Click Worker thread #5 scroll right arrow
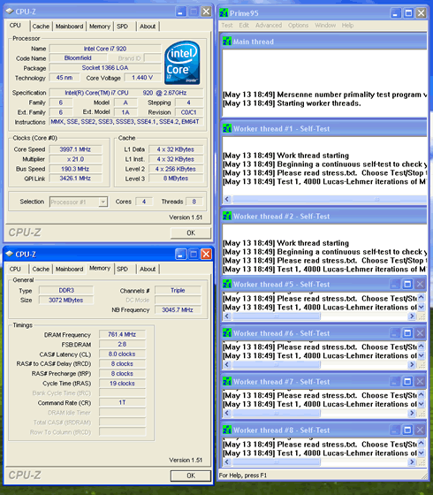 point(412,316)
